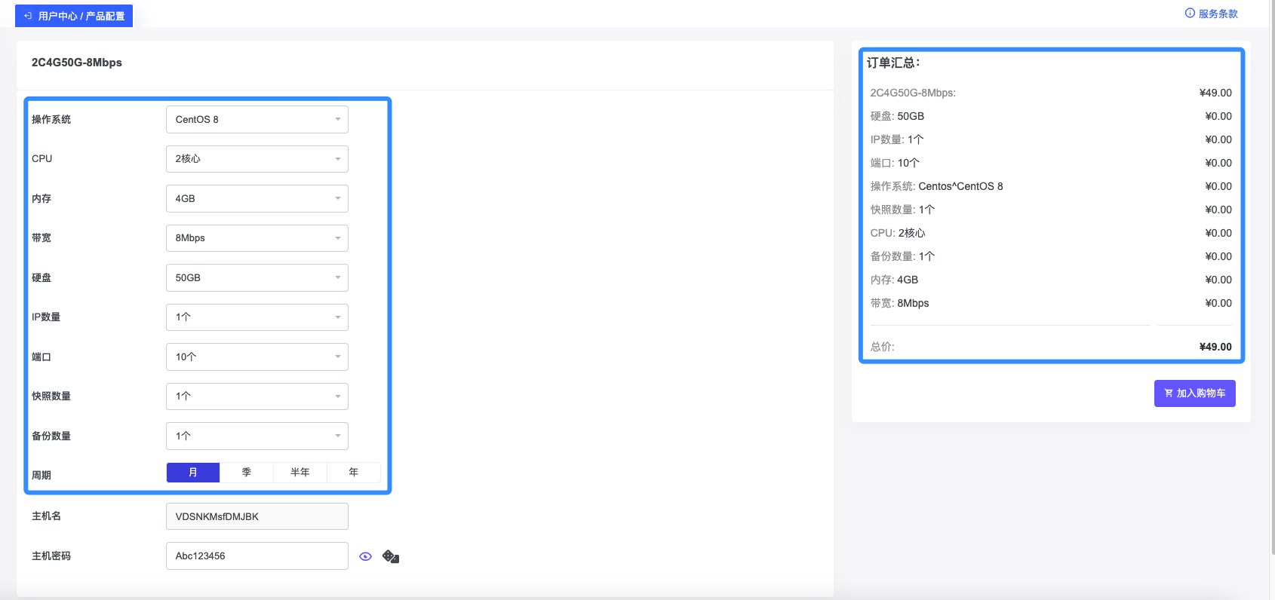Expand the 带宽 8Mbps dropdown arrow
The width and height of the screenshot is (1275, 600).
pos(337,238)
